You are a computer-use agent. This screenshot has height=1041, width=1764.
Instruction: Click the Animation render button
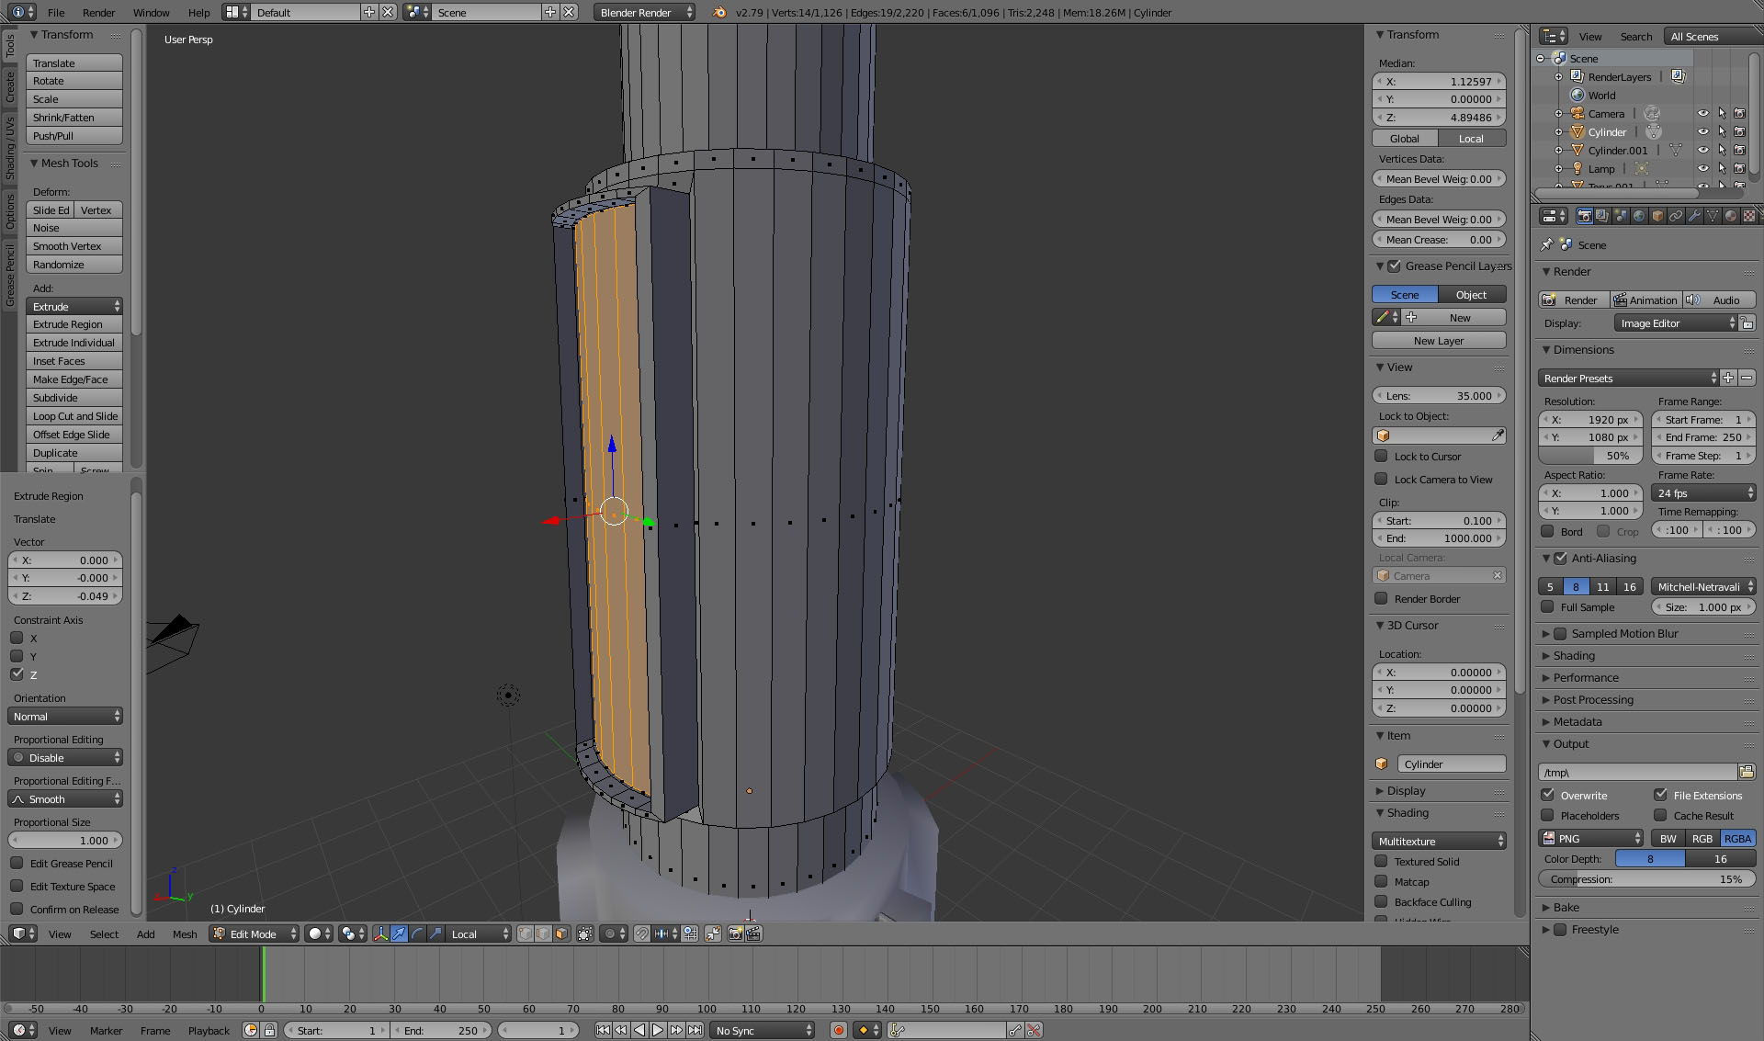point(1645,300)
